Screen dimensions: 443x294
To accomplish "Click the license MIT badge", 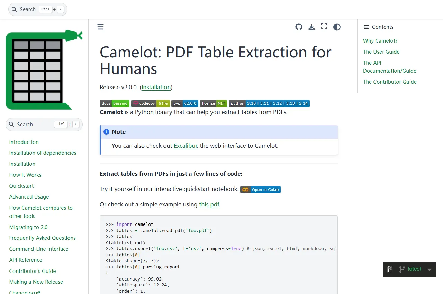I will (214, 103).
